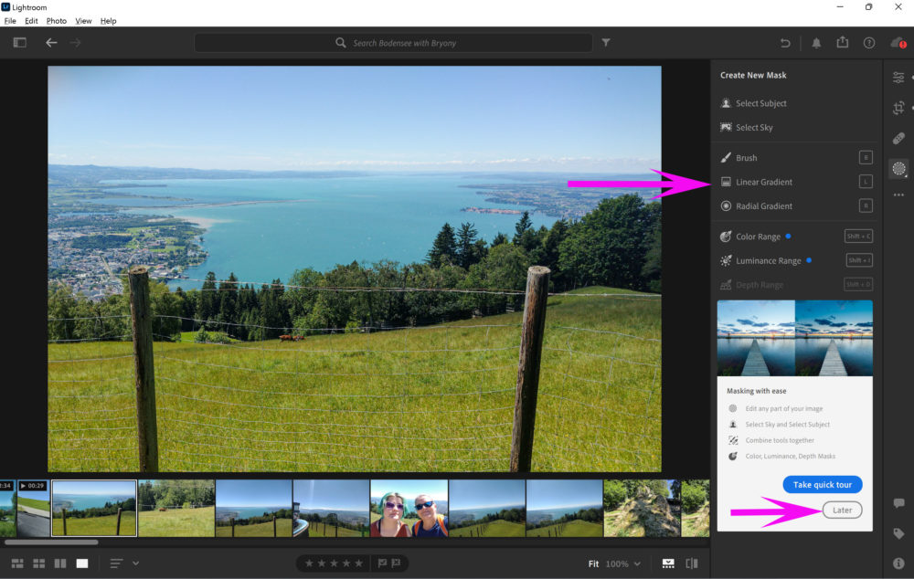Open the 100% zoom dropdown
This screenshot has width=914, height=579.
point(623,563)
